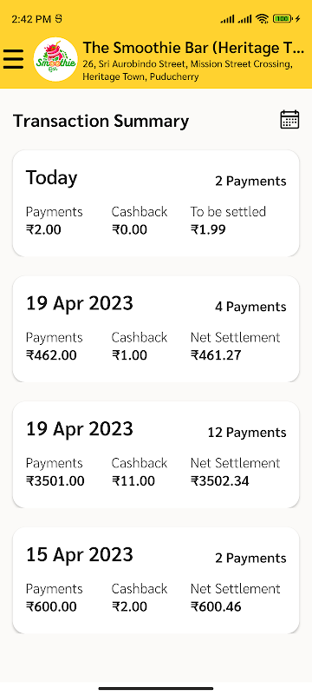Select the ₹3501.00 Payments amount

pos(55,481)
